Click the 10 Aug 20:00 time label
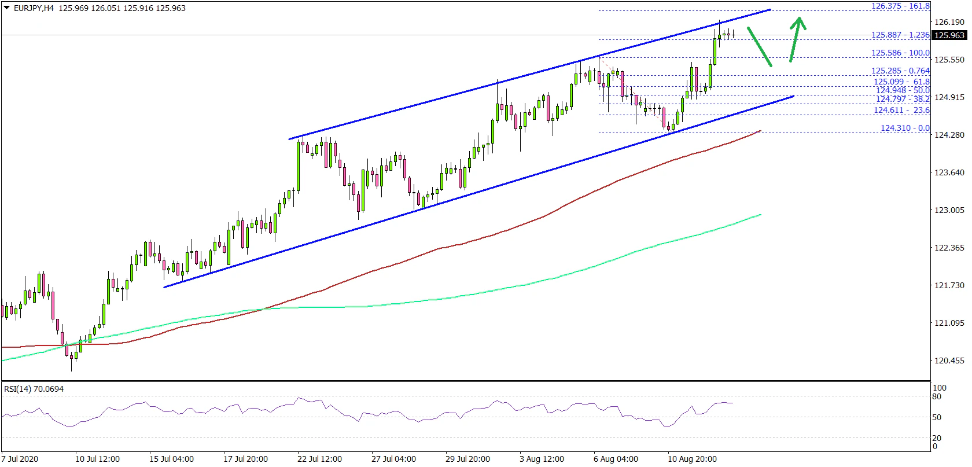This screenshot has height=467, width=972. [x=692, y=459]
